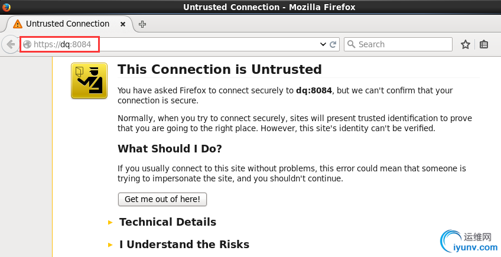Click the globe site identity icon
501x257 pixels.
pos(27,44)
